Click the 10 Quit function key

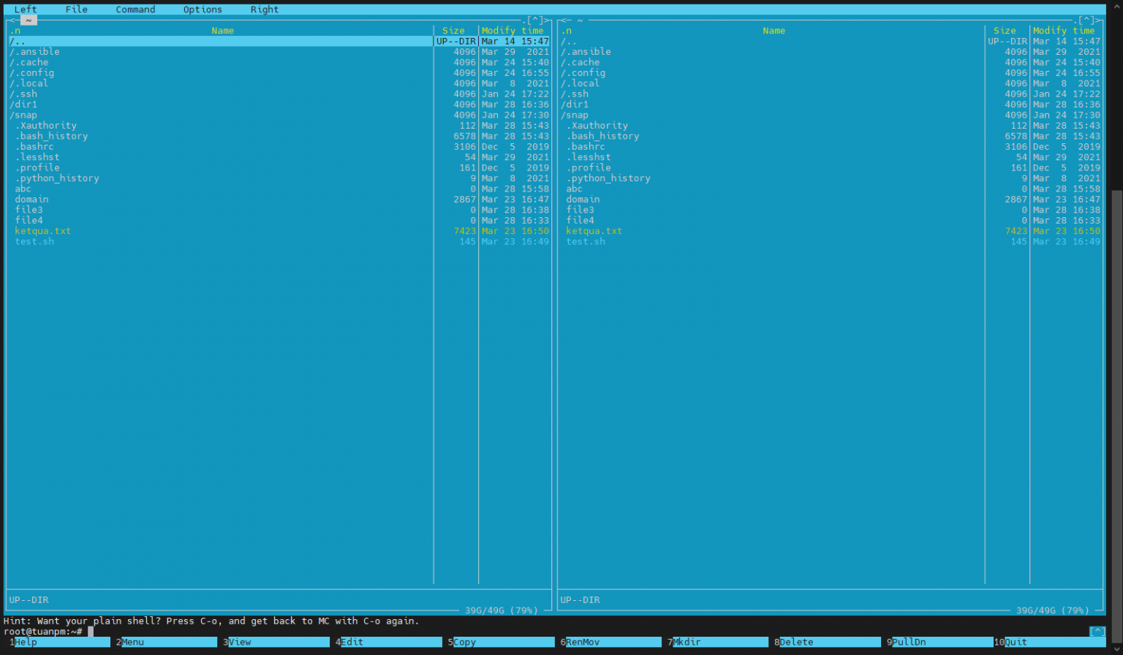(x=1016, y=643)
